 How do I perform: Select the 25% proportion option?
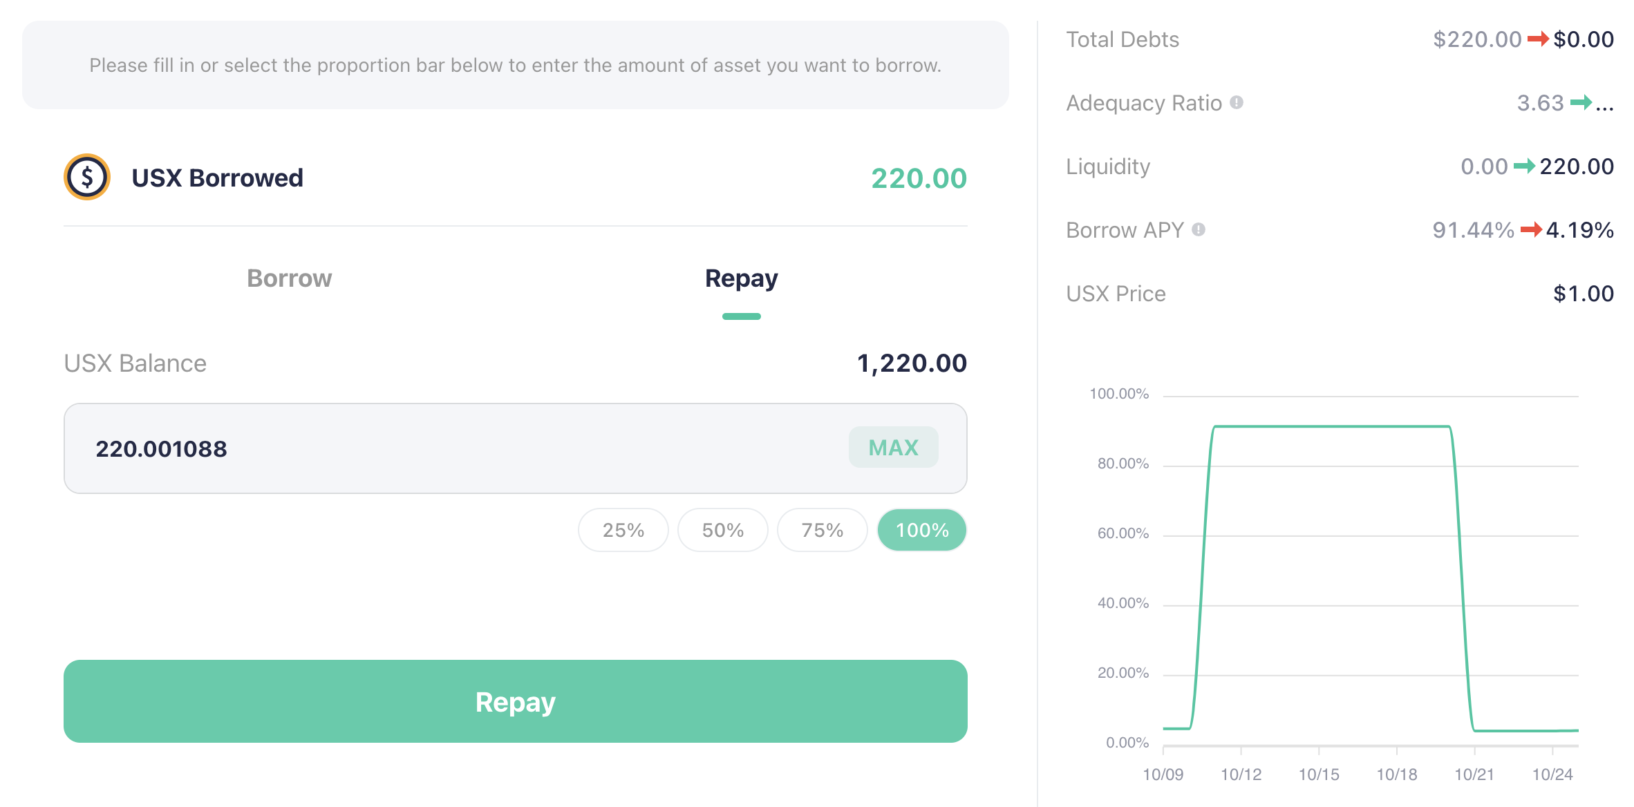pos(623,530)
